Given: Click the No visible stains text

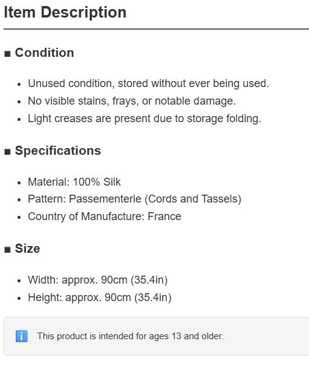Looking at the screenshot, I should [132, 101].
